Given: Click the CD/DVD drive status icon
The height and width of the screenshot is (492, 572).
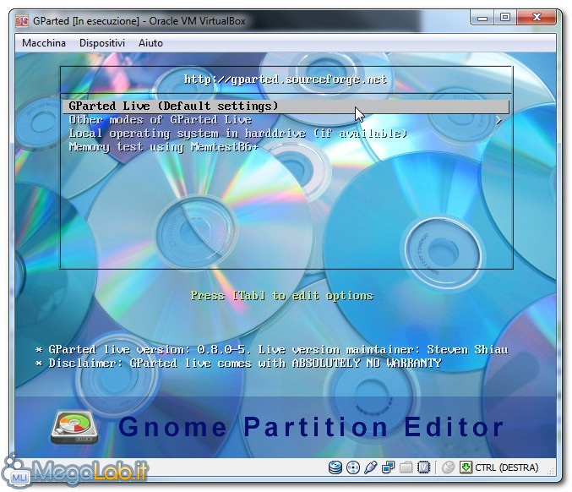Looking at the screenshot, I should click(353, 467).
